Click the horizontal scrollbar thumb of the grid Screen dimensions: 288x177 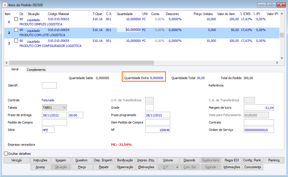[81, 63]
